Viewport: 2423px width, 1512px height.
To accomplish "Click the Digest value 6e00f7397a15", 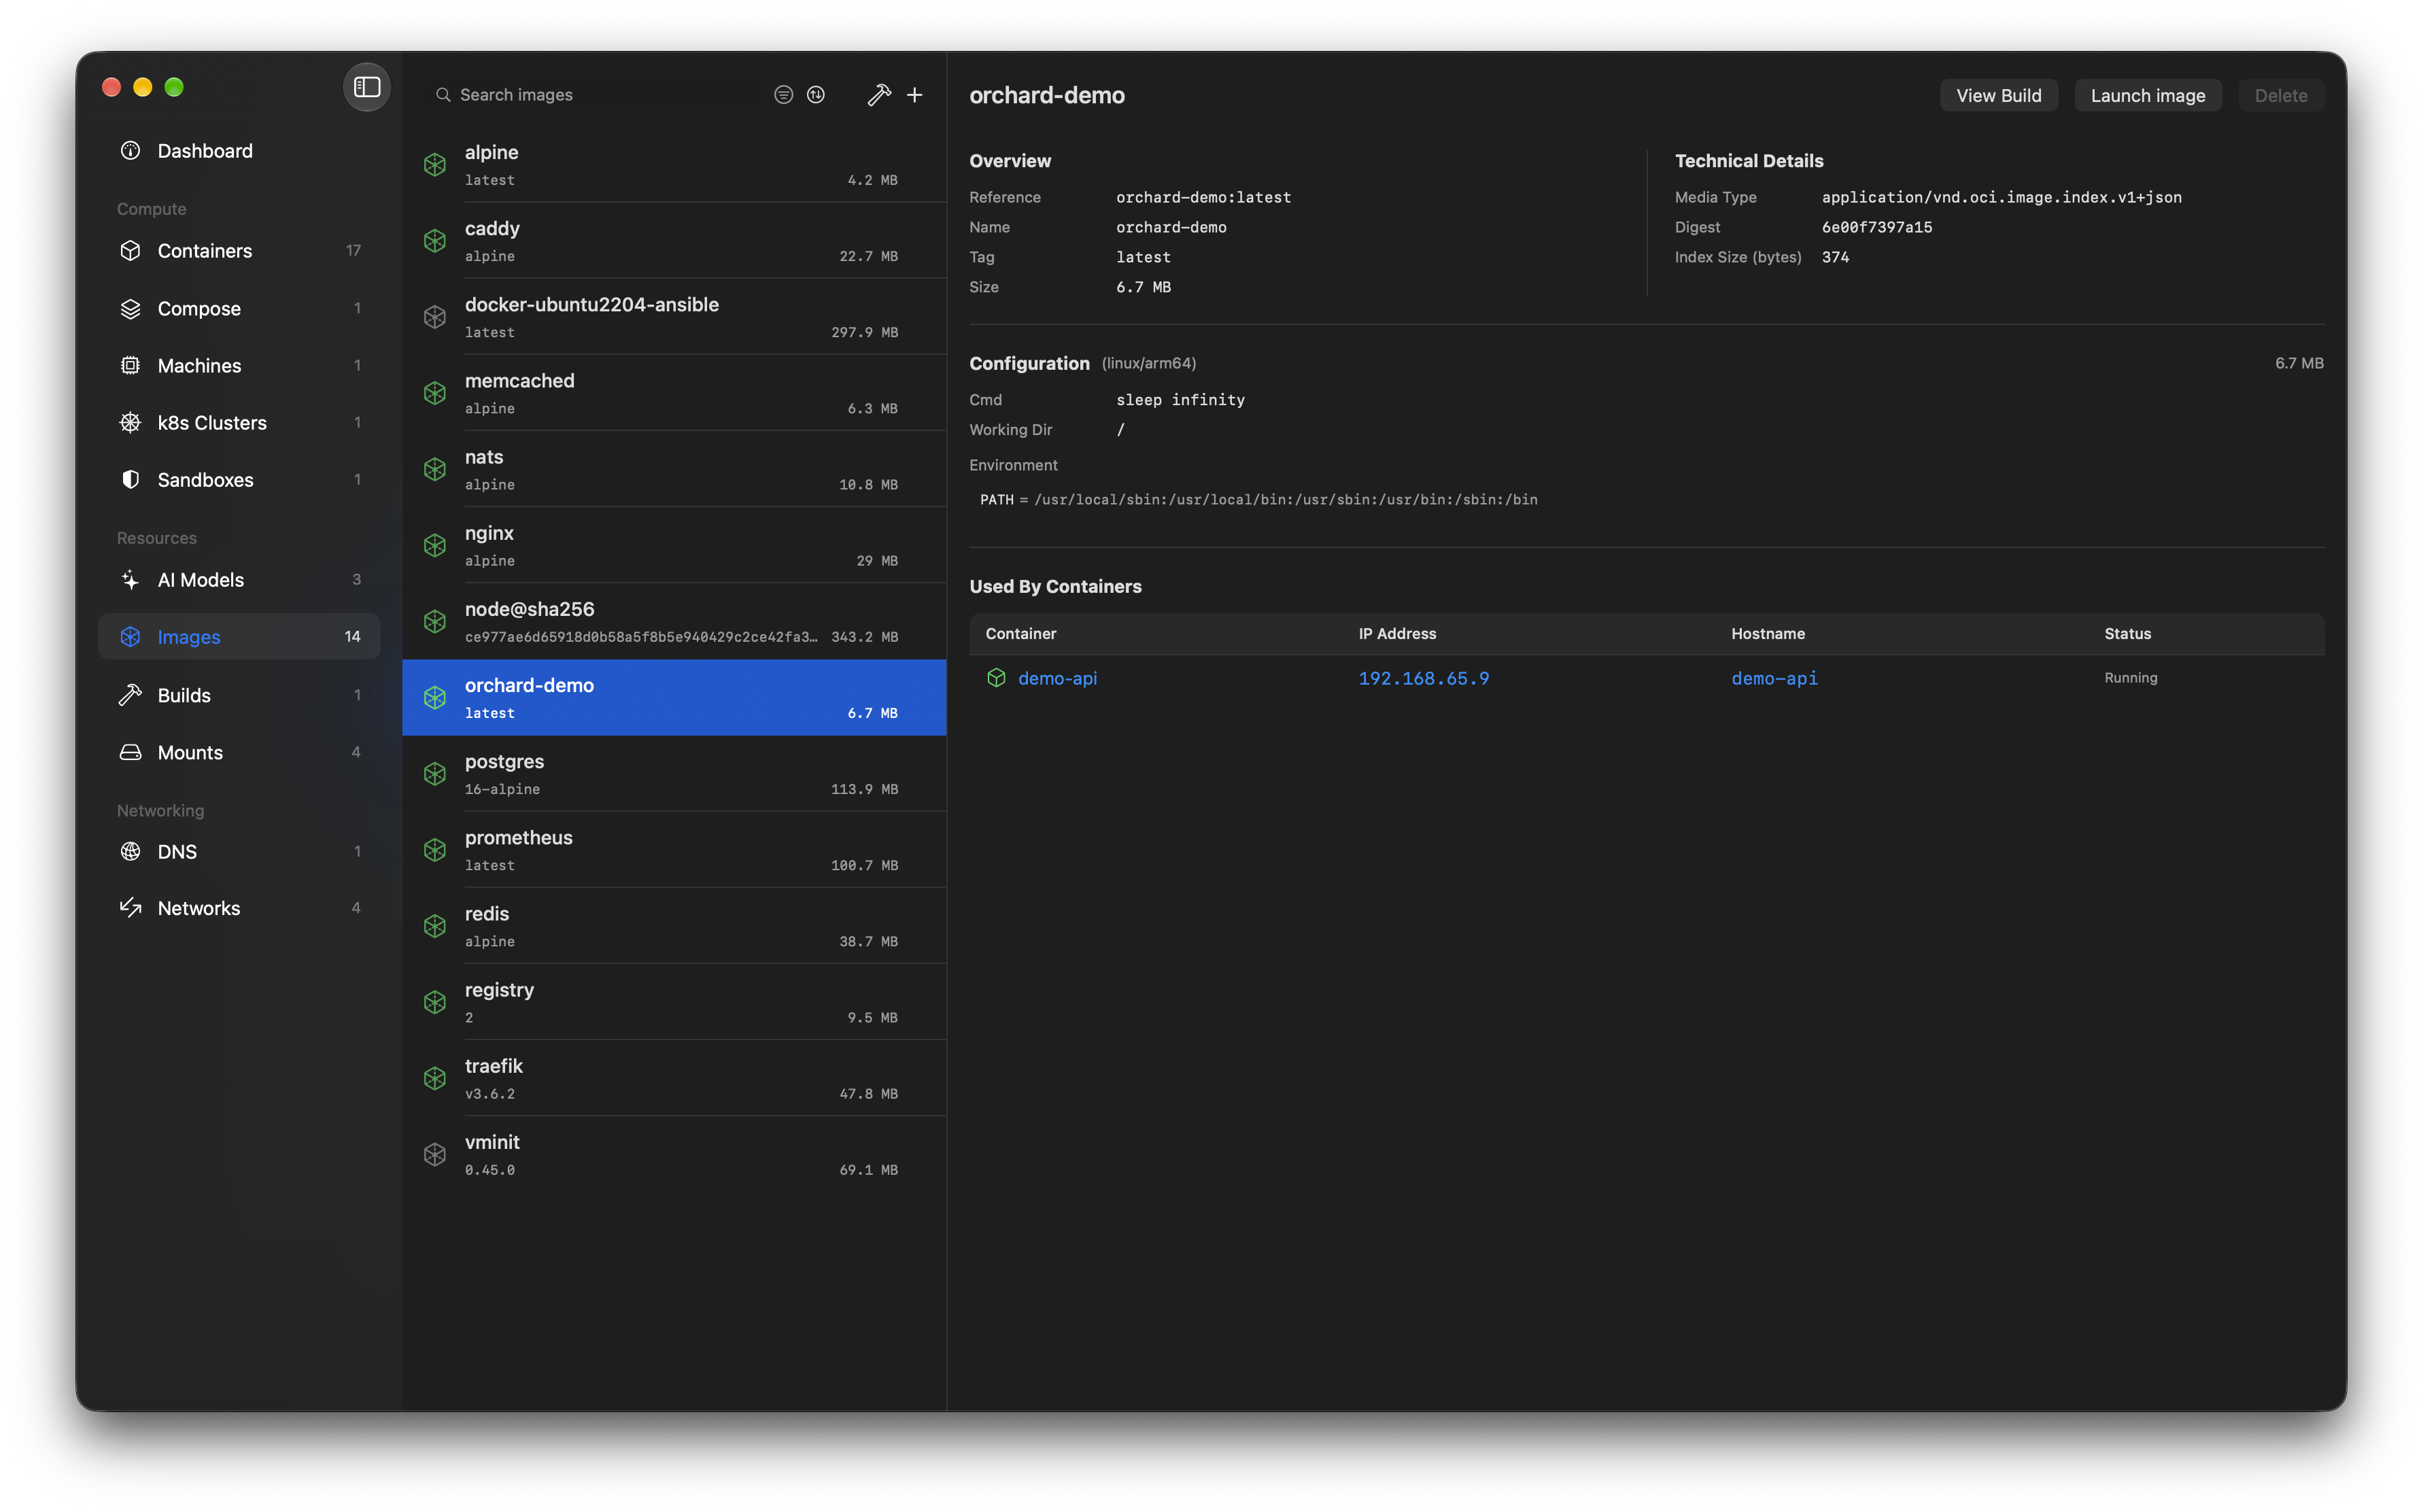I will point(1876,227).
